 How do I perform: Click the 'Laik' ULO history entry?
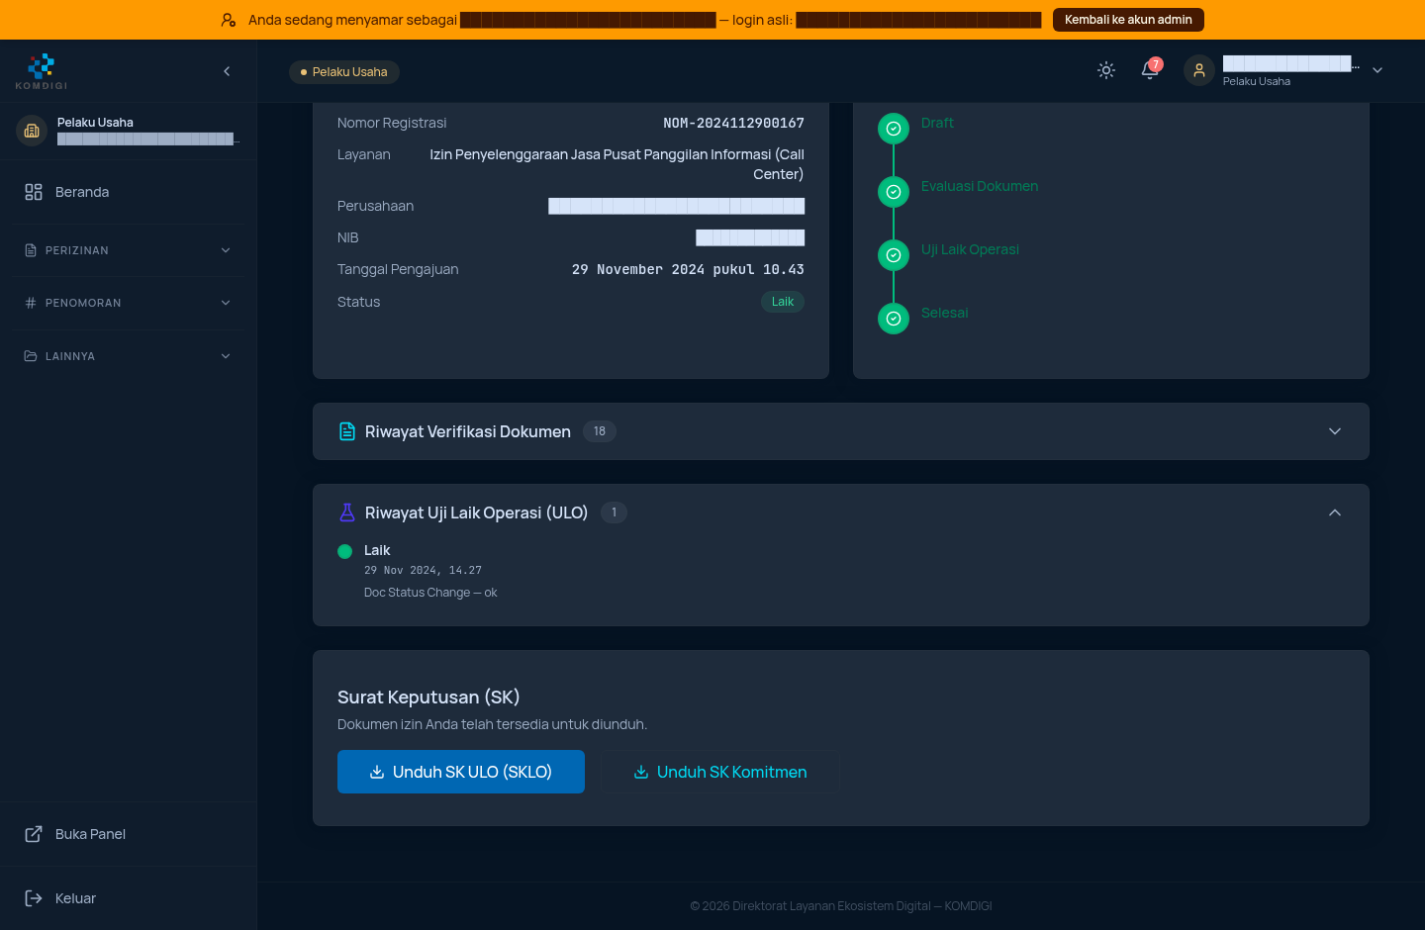click(377, 550)
